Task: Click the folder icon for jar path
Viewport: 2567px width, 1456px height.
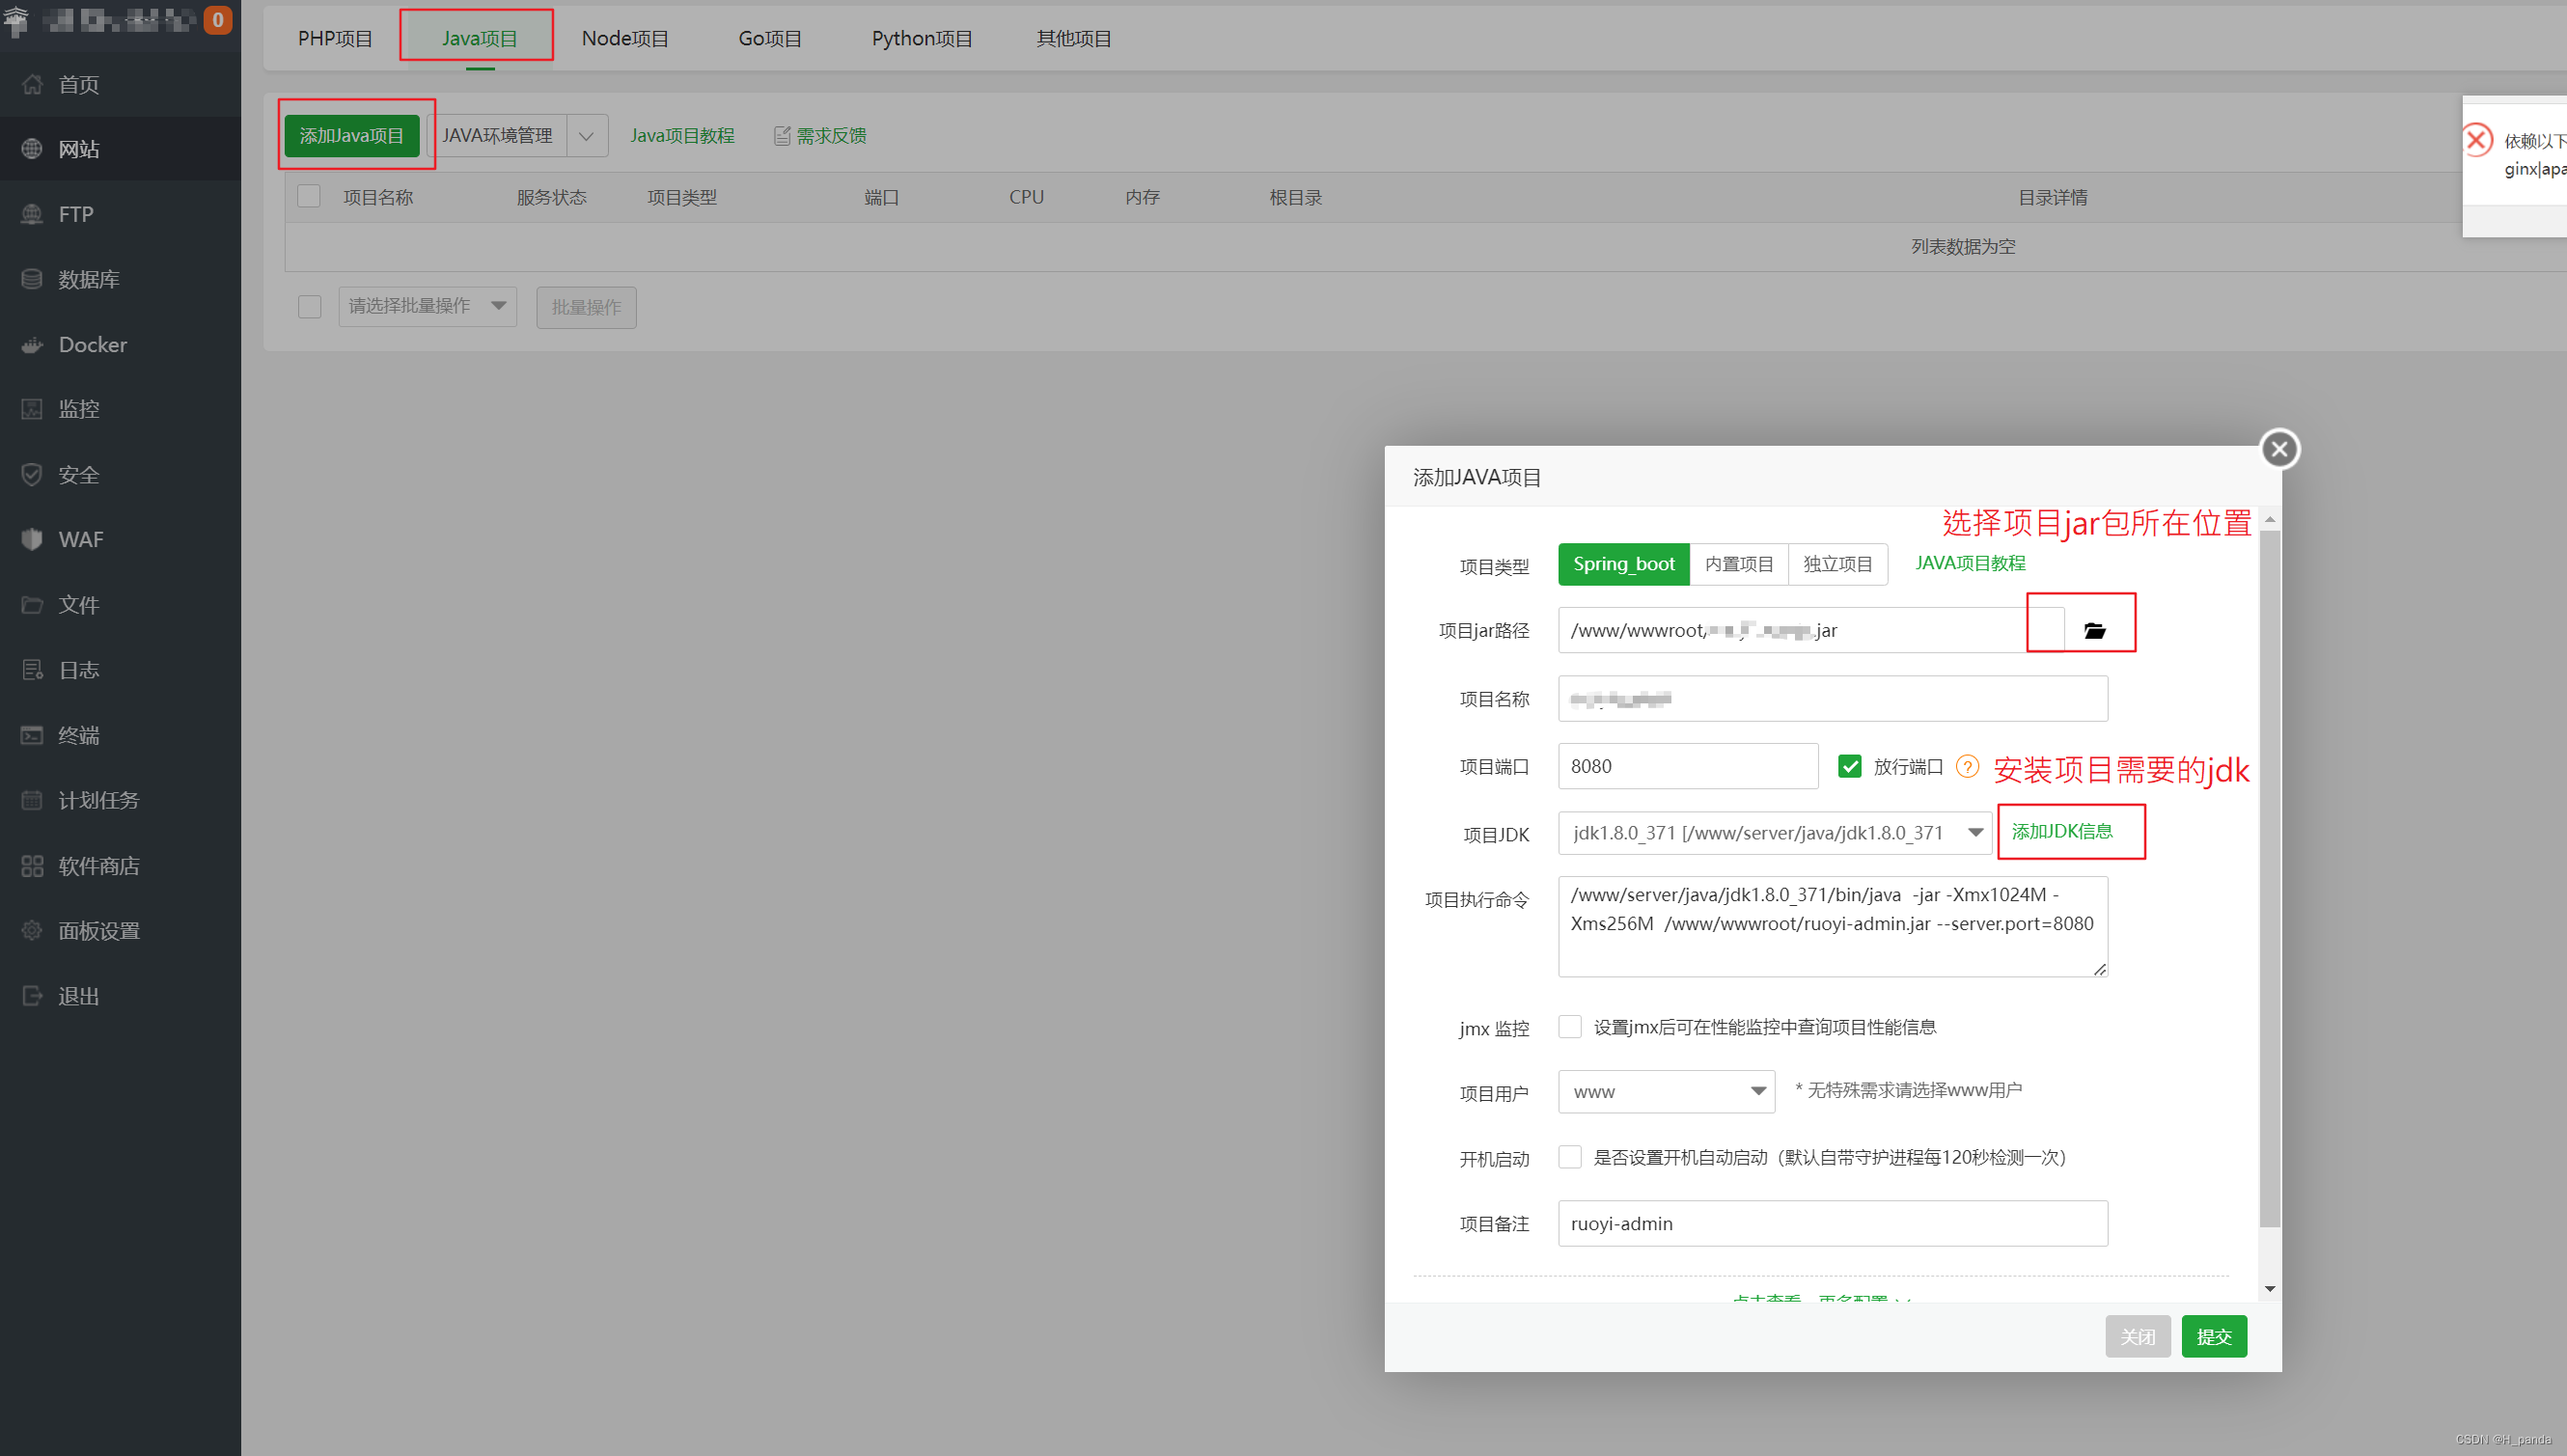Action: [2094, 630]
